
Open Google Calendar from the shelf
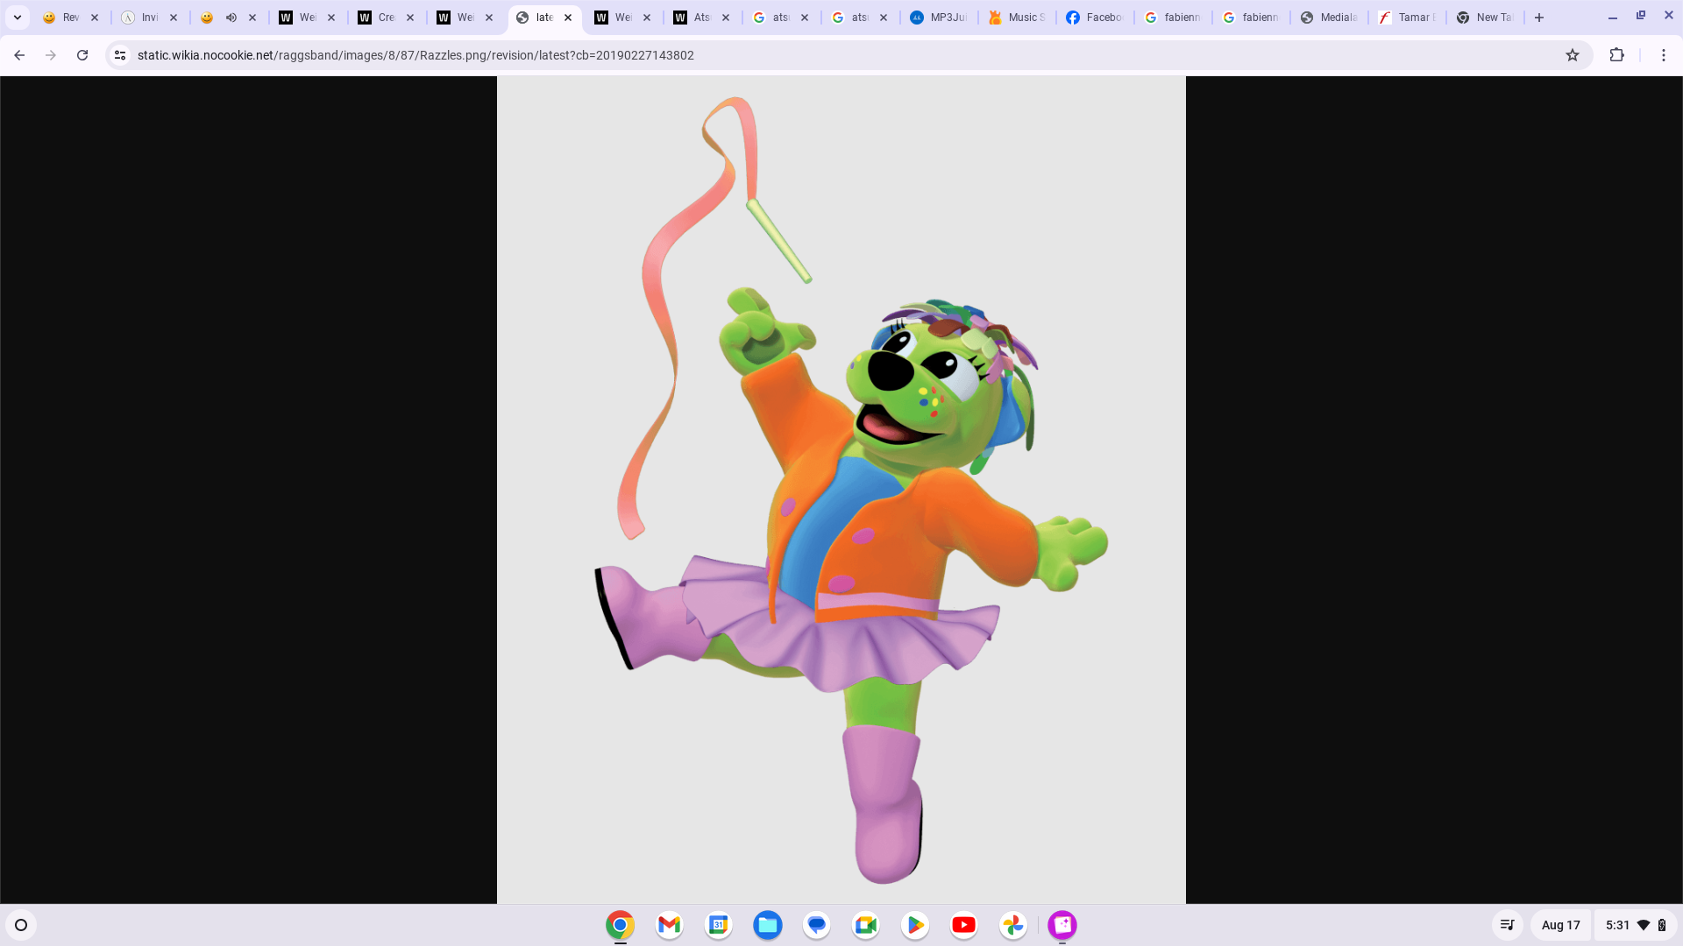[719, 925]
